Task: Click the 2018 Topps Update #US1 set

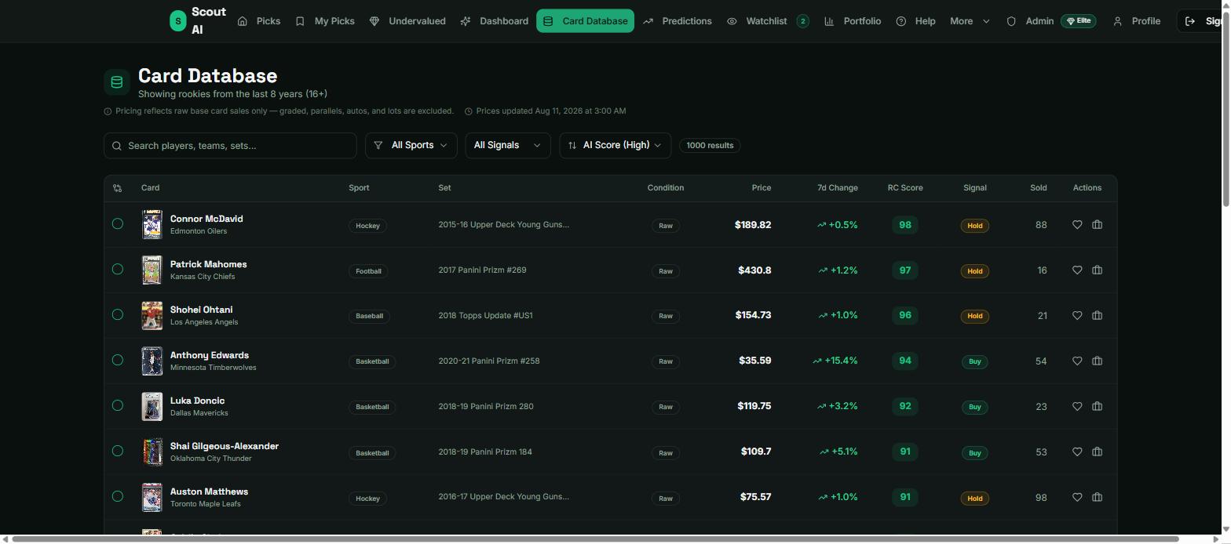Action: tap(485, 316)
